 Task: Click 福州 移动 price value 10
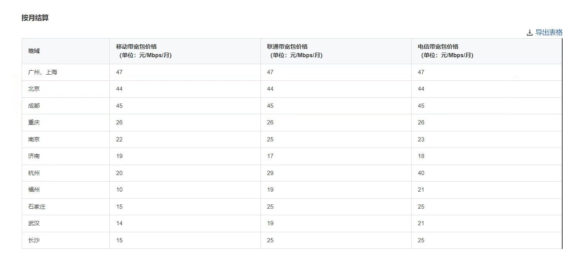(x=119, y=190)
